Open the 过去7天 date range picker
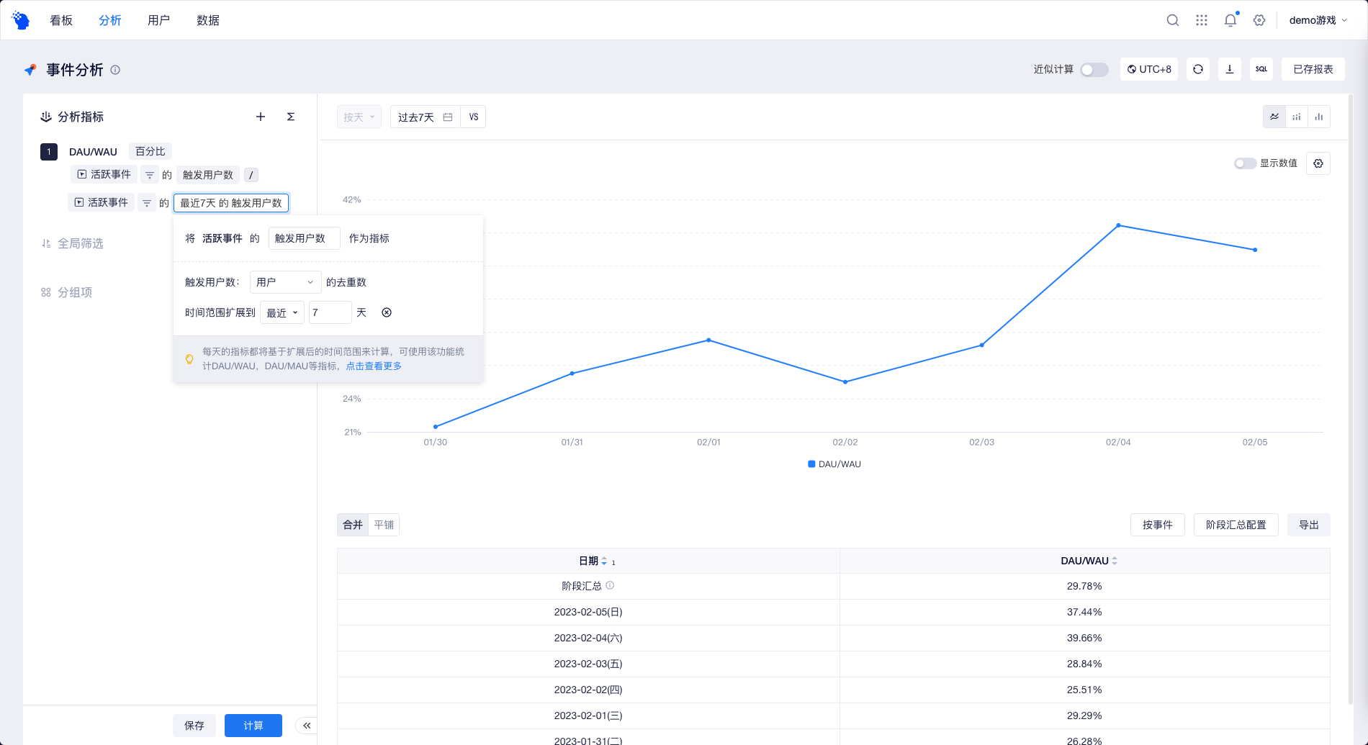The height and width of the screenshot is (745, 1368). [x=425, y=117]
